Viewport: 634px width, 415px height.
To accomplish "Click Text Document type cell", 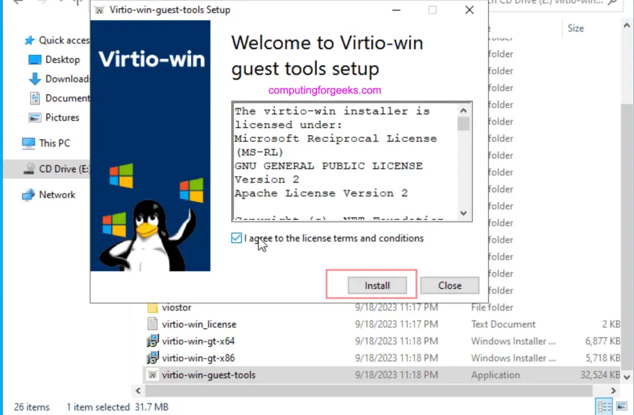I will [503, 325].
